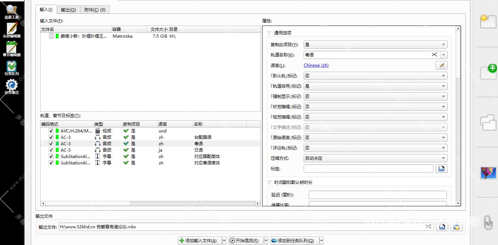Open the 章节编辑器 chapter editor

[x=12, y=49]
